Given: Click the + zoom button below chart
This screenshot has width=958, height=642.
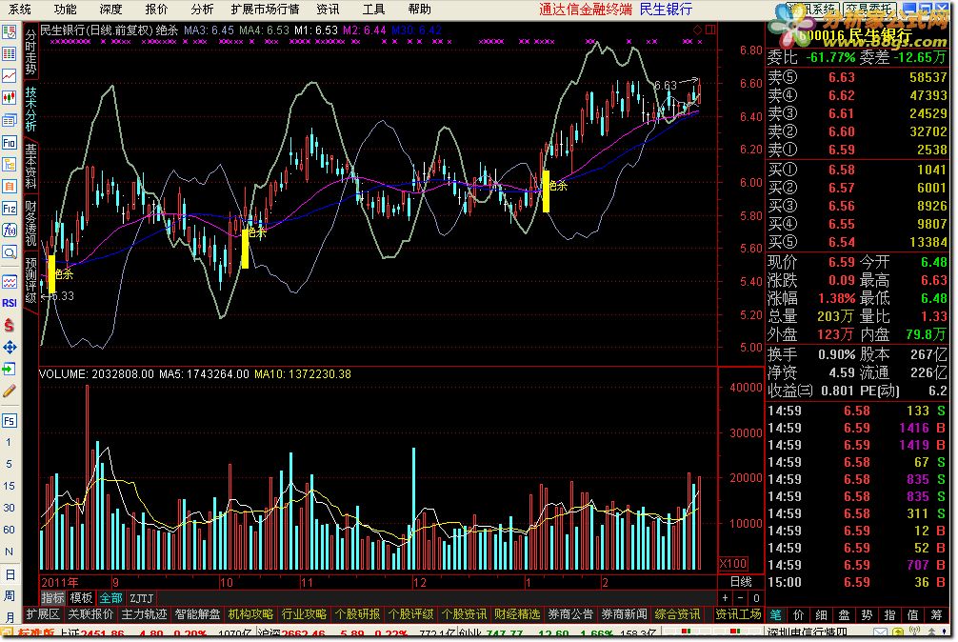Looking at the screenshot, I should (726, 598).
